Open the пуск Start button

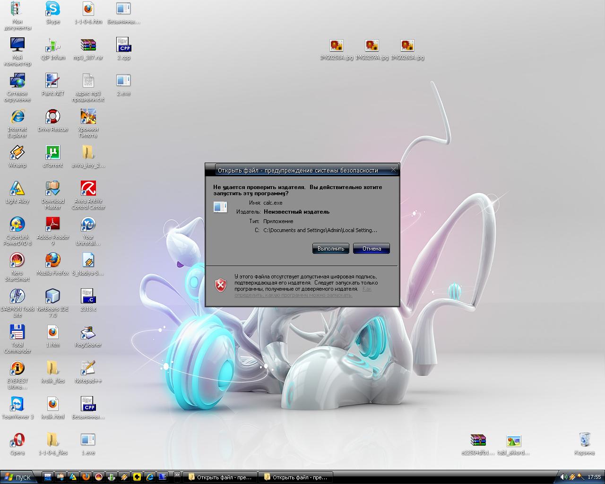click(x=18, y=477)
